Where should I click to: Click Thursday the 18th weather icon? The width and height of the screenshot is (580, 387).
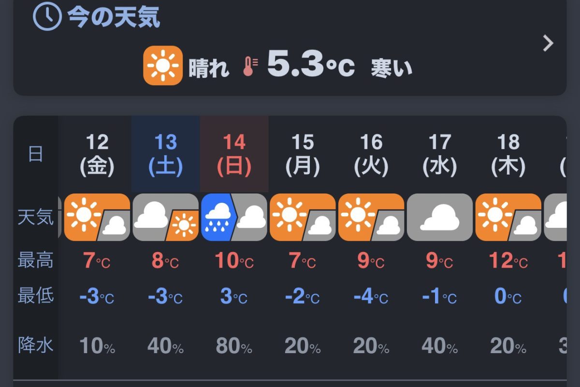(x=508, y=217)
